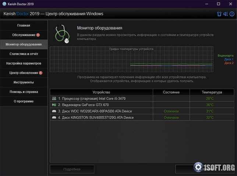Open the Главная section
Viewport: 237px width, 176px height.
(x=24, y=25)
